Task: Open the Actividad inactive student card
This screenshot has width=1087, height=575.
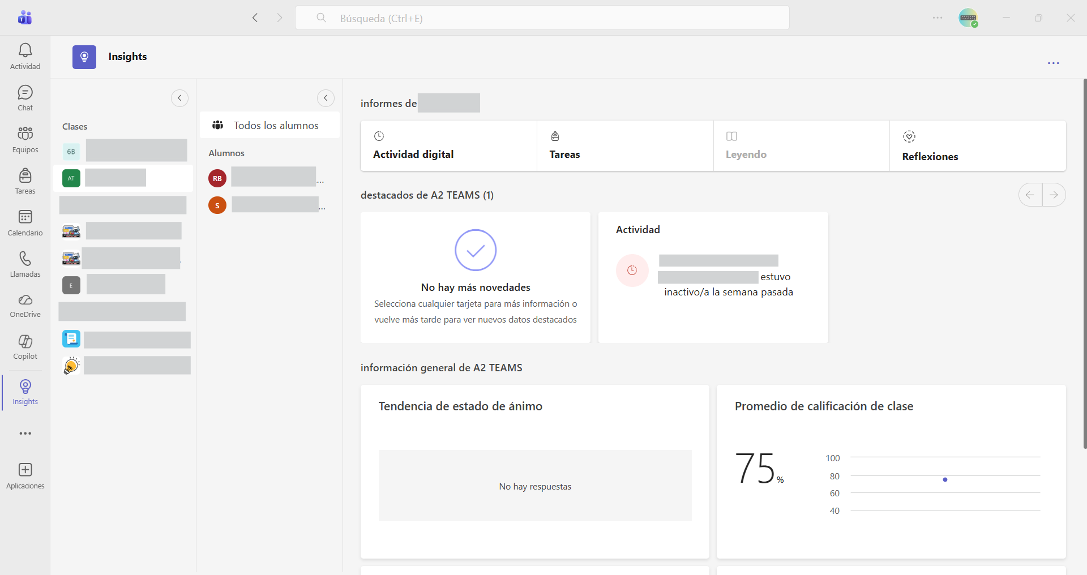Action: (713, 277)
